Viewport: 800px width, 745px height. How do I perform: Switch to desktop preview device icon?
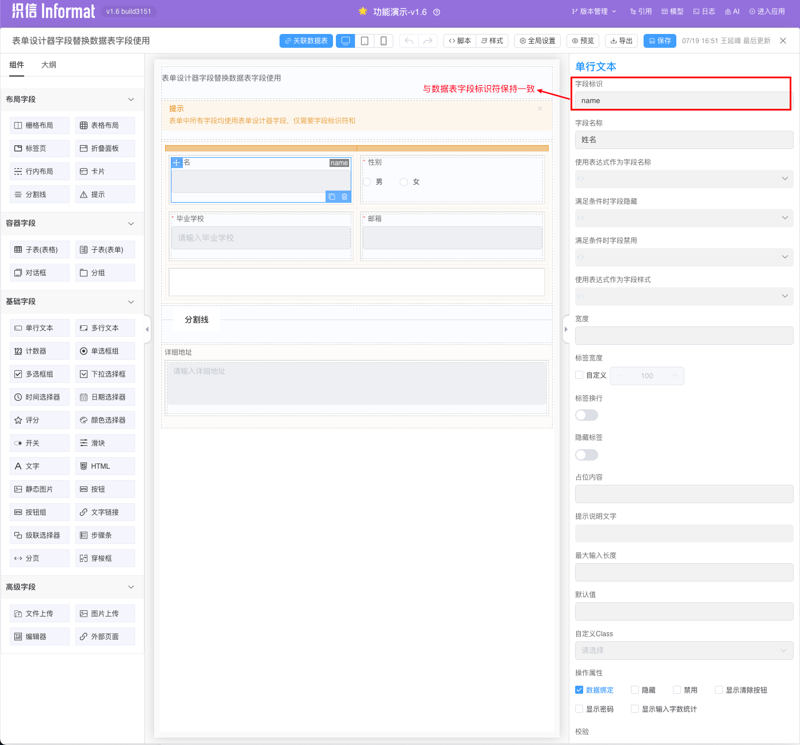coord(345,41)
